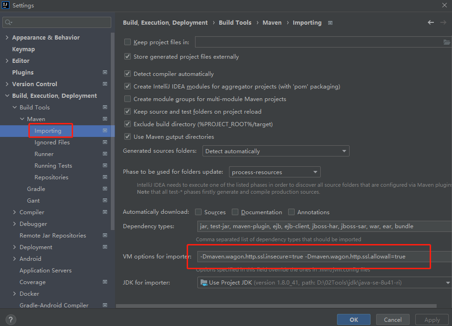Click project-level icon next to Repositories
452x326 pixels.
pyautogui.click(x=105, y=177)
